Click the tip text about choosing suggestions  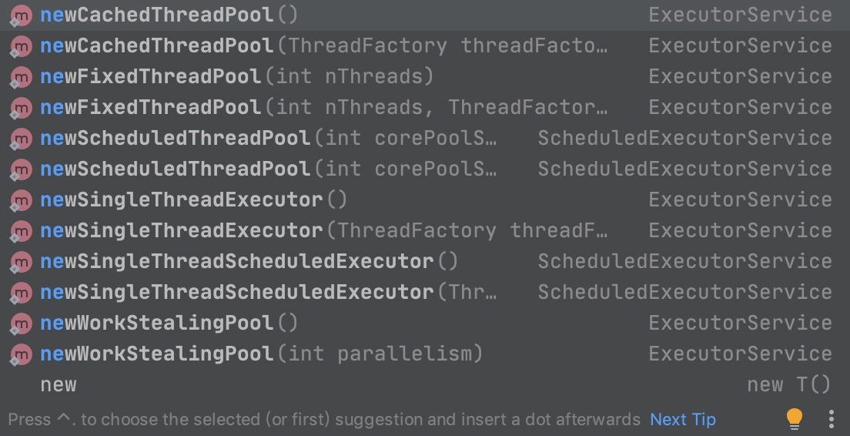coord(324,419)
